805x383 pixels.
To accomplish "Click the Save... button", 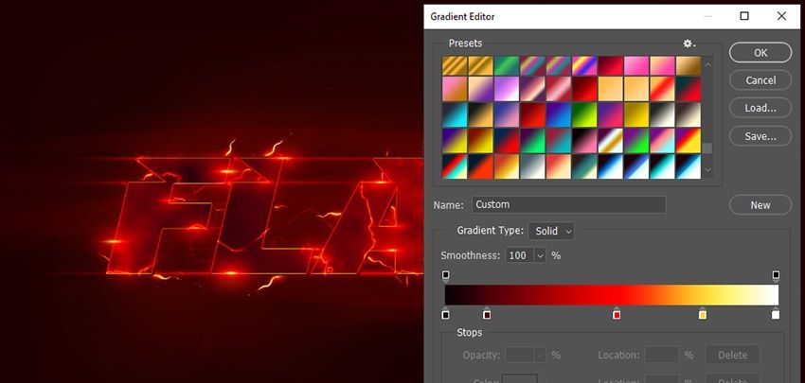I will (x=760, y=136).
